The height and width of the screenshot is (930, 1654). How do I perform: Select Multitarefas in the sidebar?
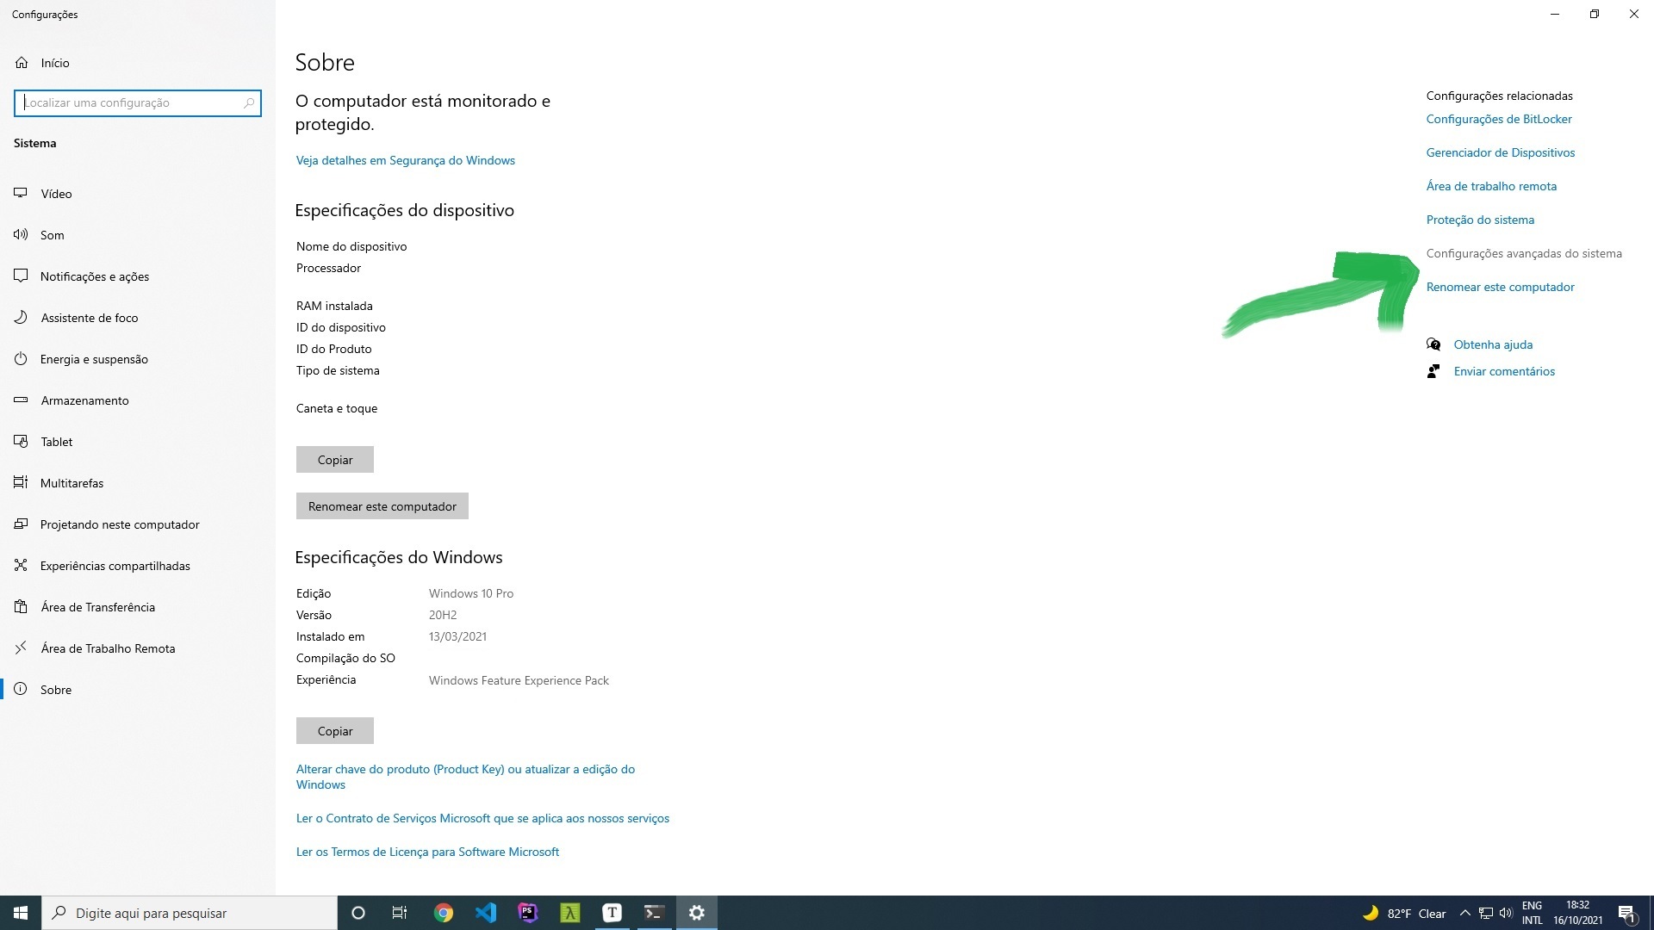pyautogui.click(x=72, y=483)
